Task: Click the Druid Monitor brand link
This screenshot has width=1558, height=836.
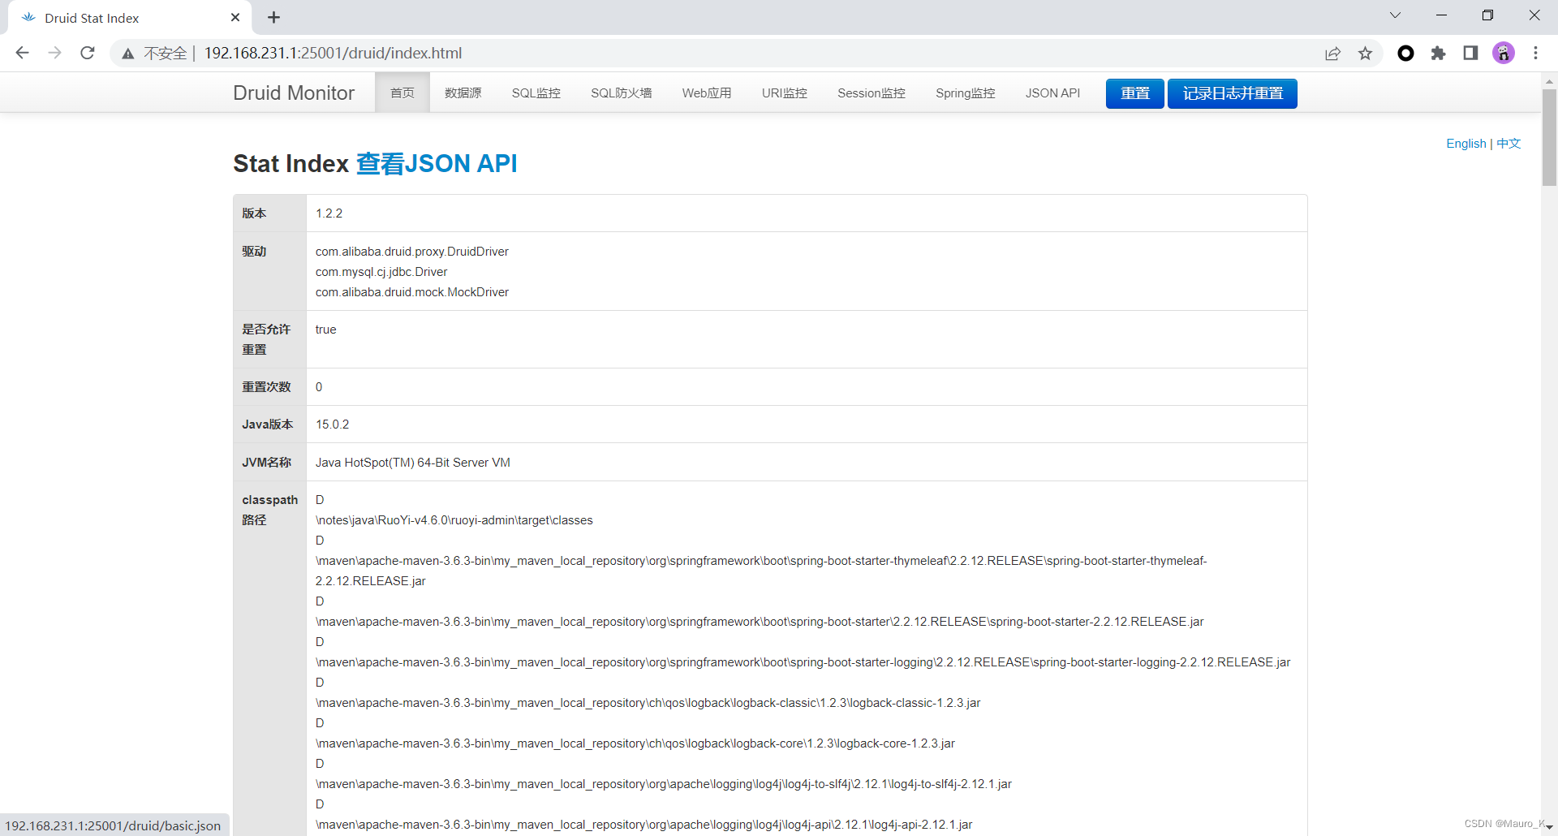Action: click(294, 93)
